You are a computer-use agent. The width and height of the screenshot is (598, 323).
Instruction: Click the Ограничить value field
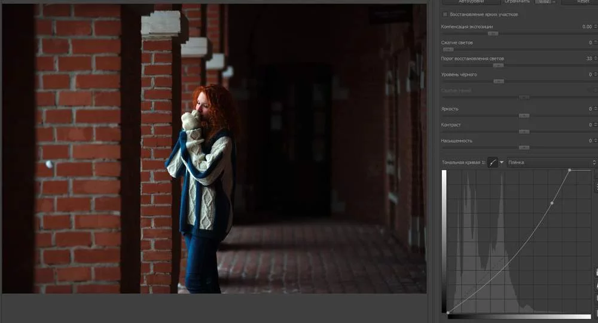pyautogui.click(x=543, y=2)
